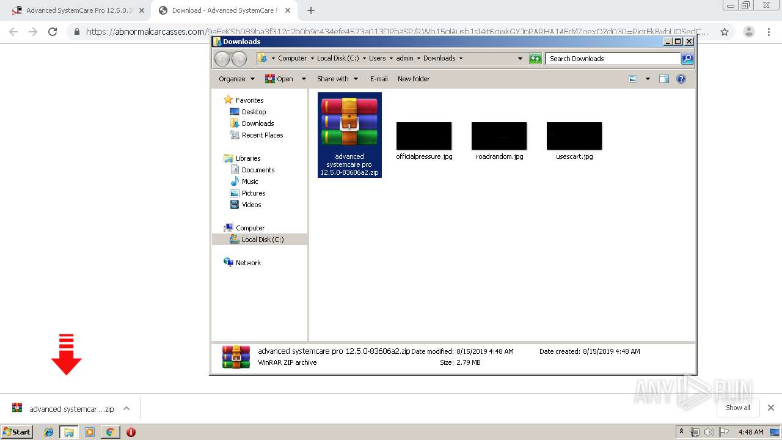Screen dimensions: 782x440
Task: Select Favorites in navigation pane
Action: tap(249, 100)
